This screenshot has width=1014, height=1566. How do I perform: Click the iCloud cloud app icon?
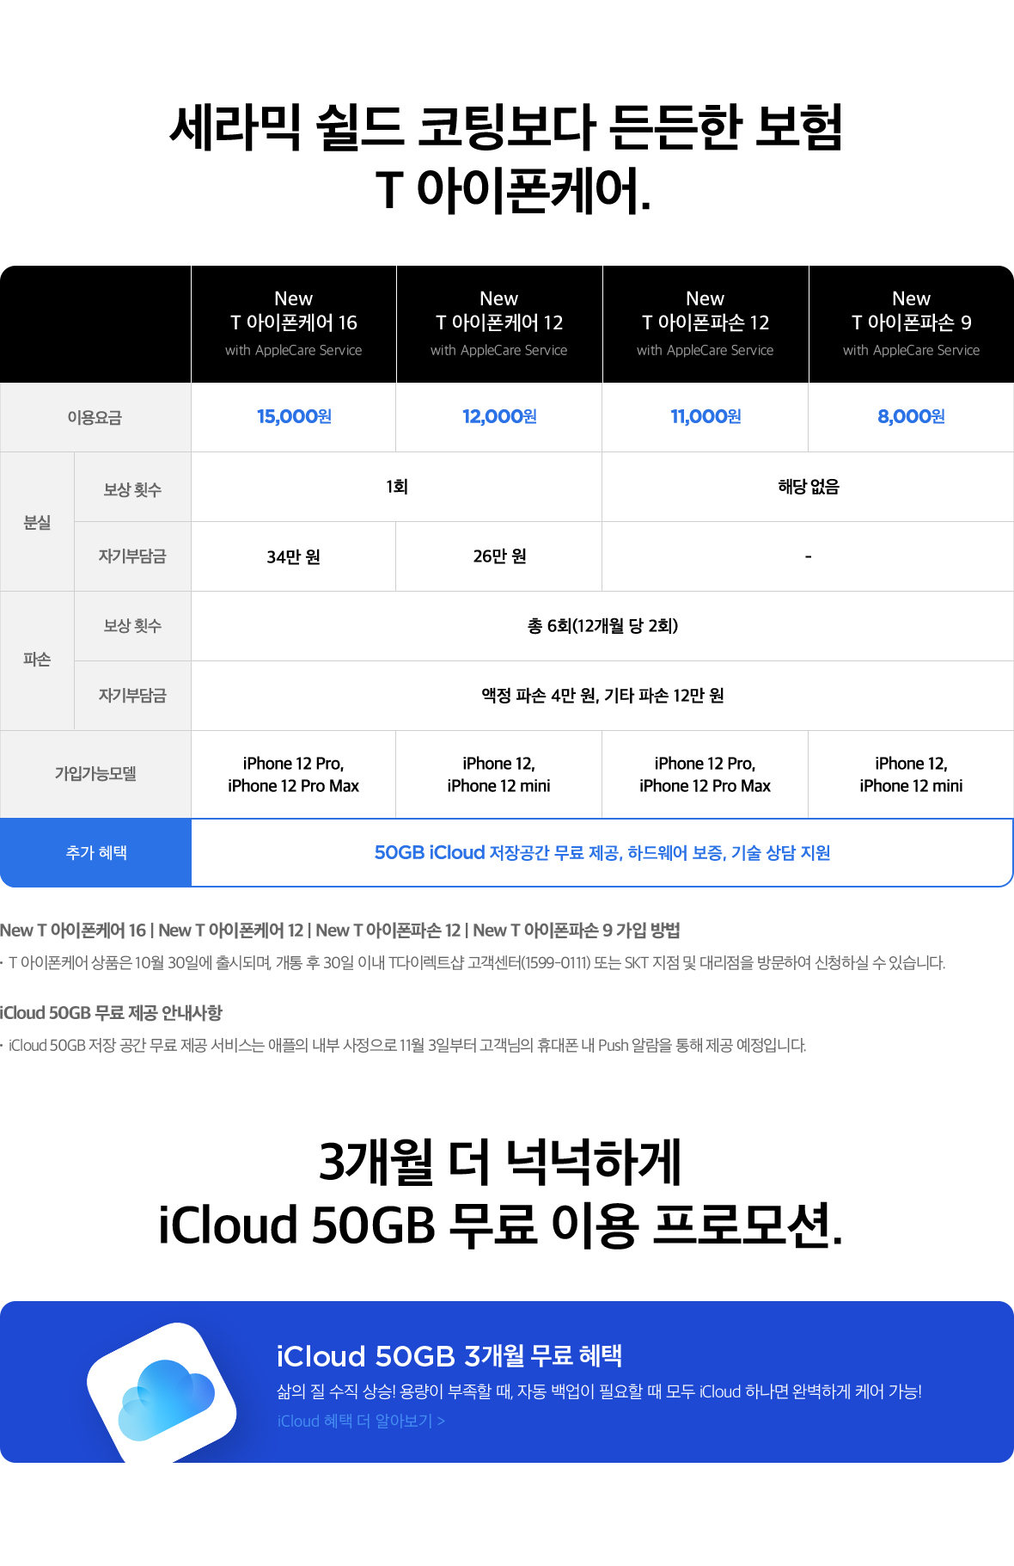[x=162, y=1394]
